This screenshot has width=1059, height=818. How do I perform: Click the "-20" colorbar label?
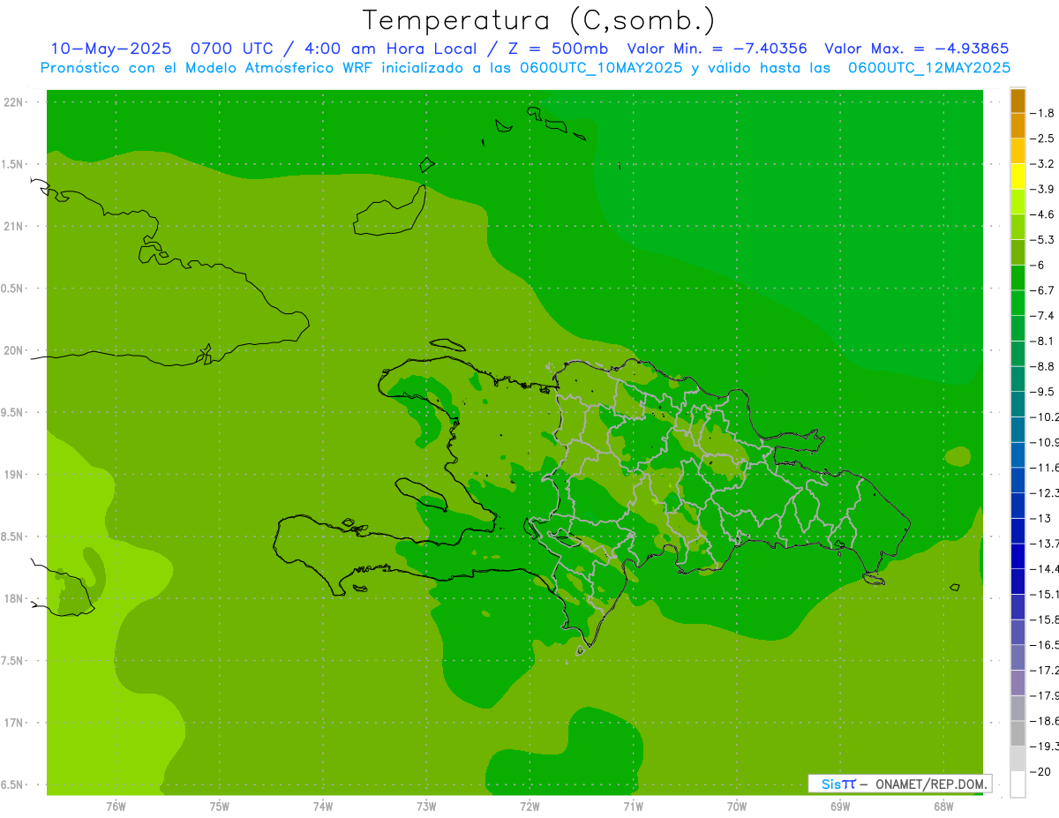[1041, 771]
